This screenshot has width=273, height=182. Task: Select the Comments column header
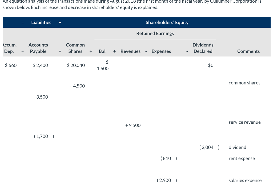click(x=248, y=51)
